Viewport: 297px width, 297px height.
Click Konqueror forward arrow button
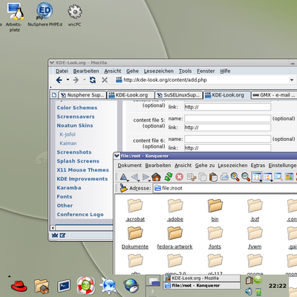[x=146, y=177]
